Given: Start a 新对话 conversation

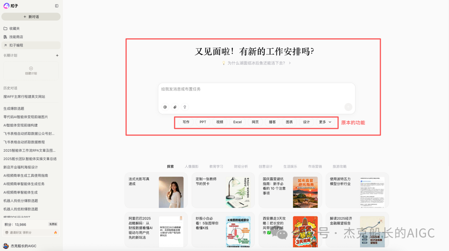Looking at the screenshot, I should tap(31, 17).
